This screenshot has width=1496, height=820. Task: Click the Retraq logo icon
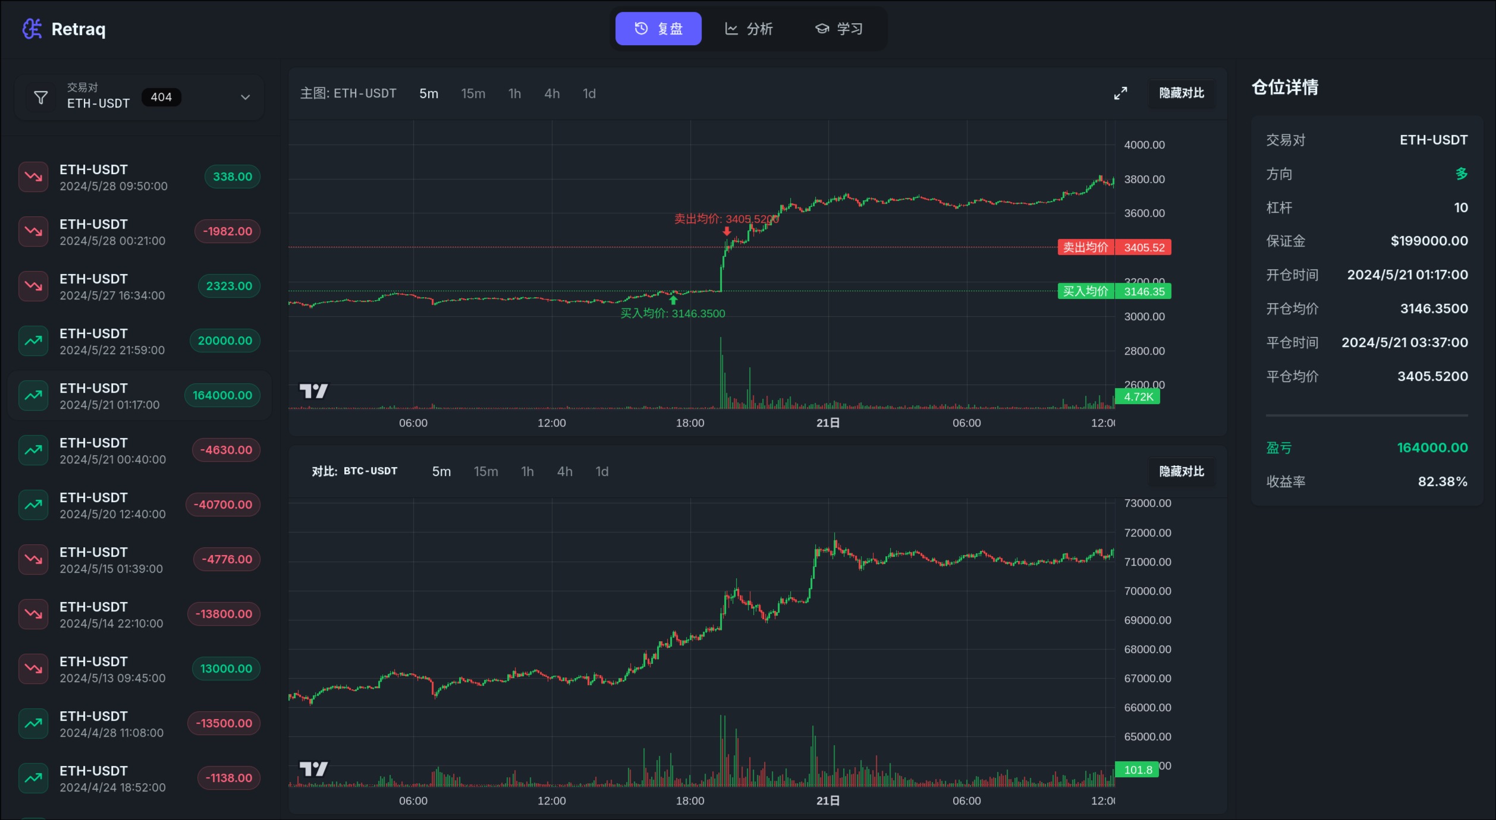(x=32, y=29)
